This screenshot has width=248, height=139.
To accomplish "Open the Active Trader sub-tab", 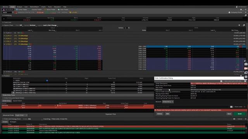I will pyautogui.click(x=50, y=9).
